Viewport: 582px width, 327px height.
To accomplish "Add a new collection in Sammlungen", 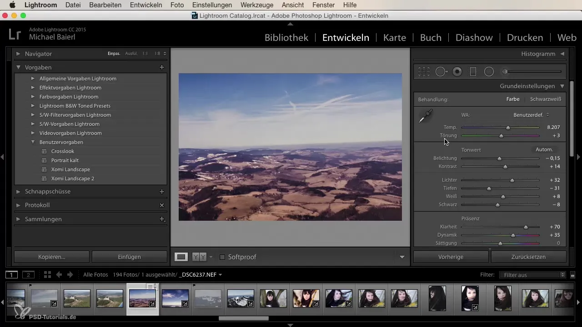I will (x=161, y=219).
